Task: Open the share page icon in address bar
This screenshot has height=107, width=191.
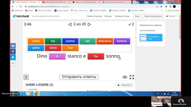Action: [x=157, y=7]
